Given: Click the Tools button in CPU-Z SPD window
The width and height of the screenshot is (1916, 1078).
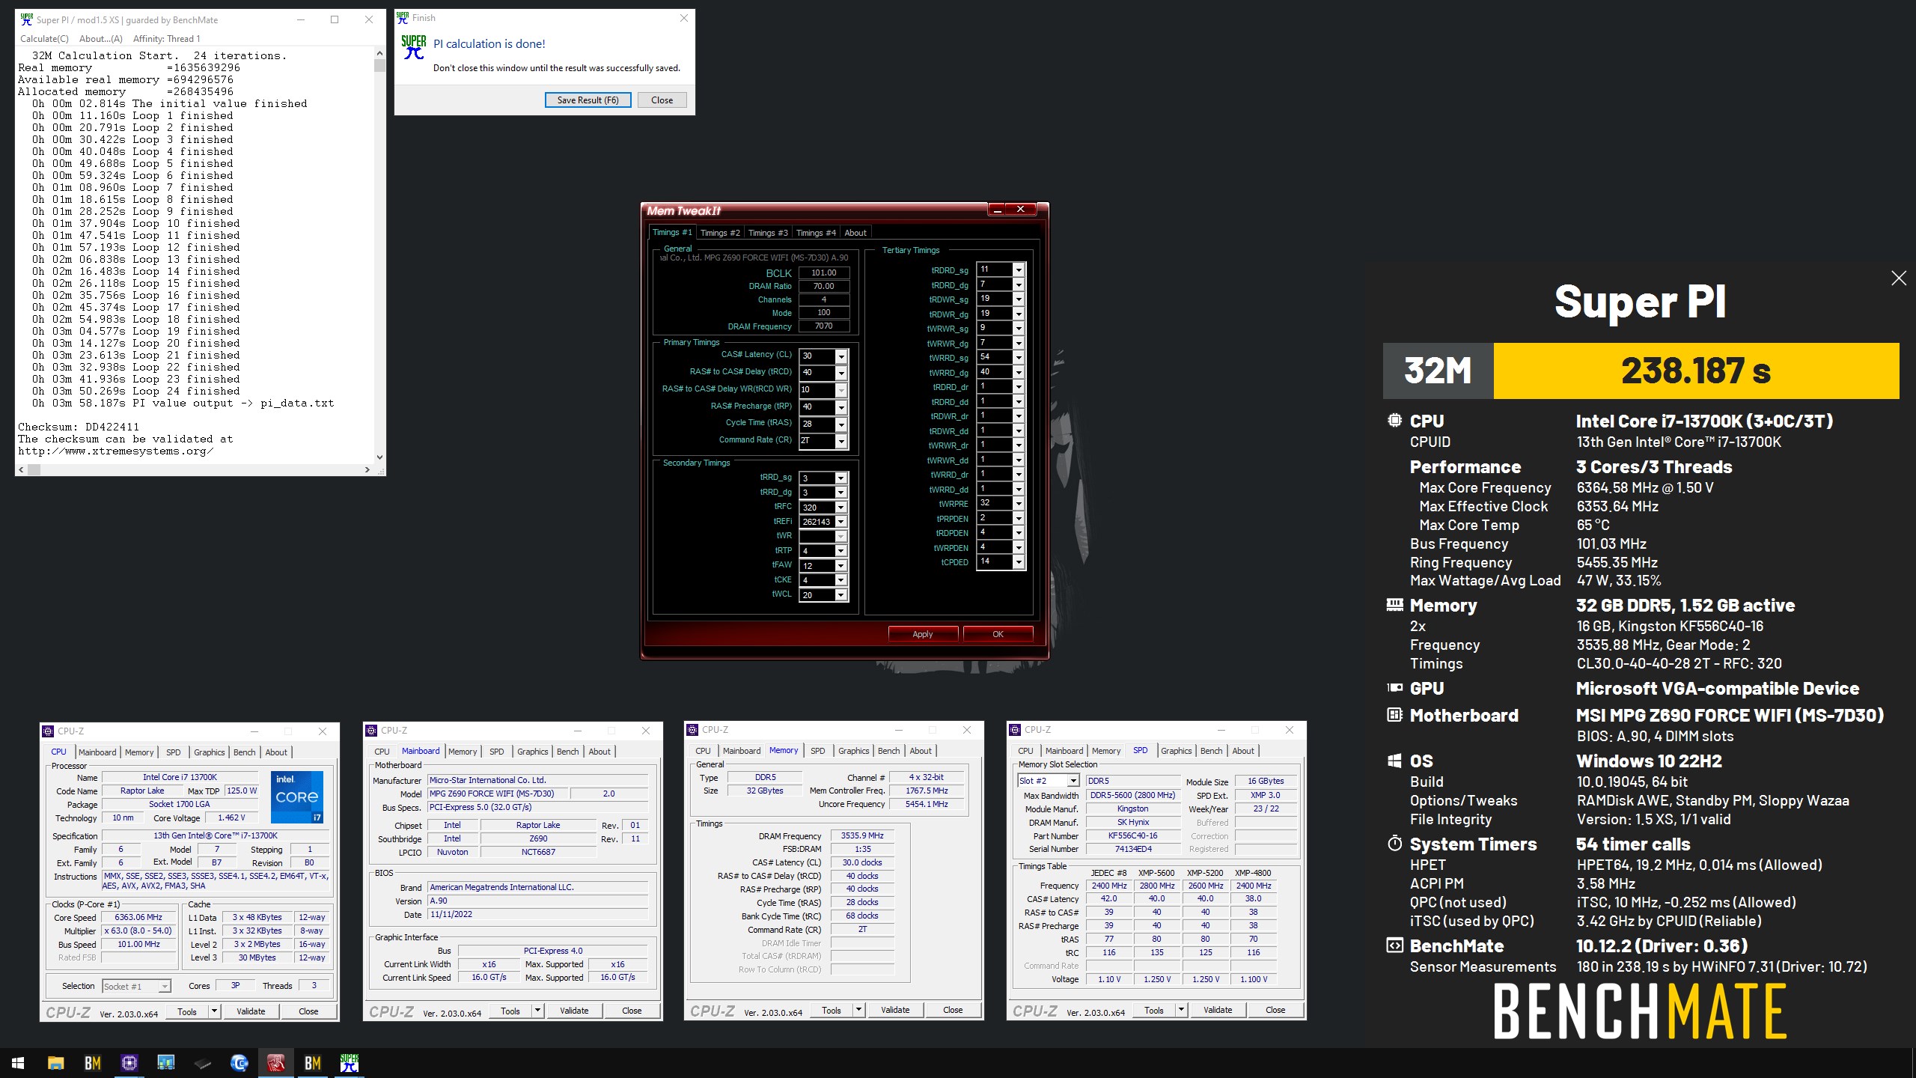Looking at the screenshot, I should (x=1153, y=1011).
